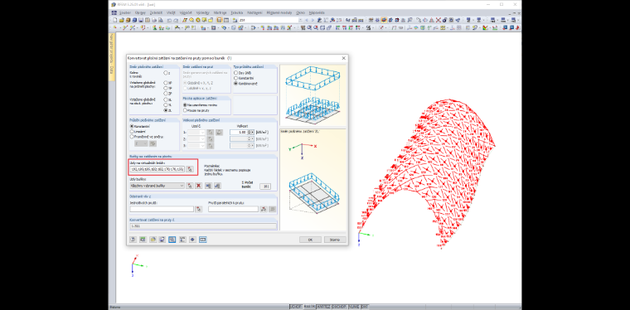Create new file from main toolbar
The image size is (630, 310).
115,20
